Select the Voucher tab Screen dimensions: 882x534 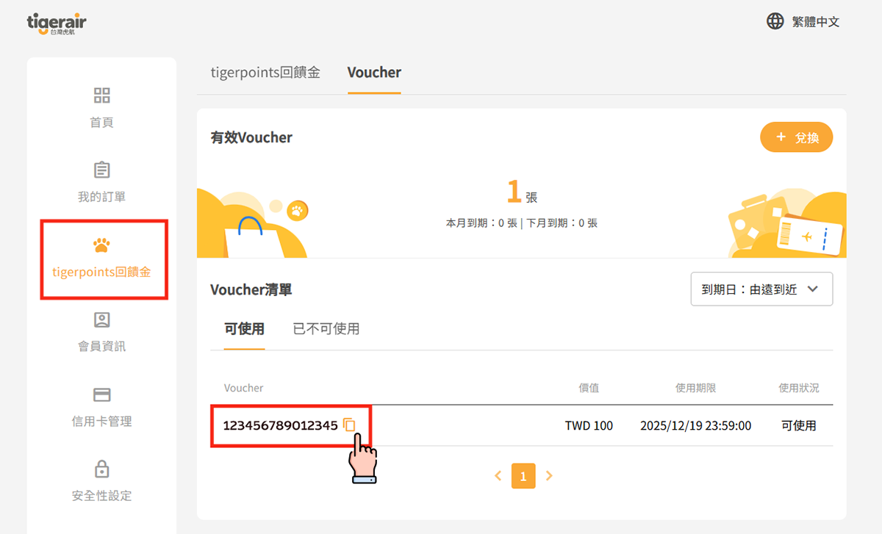pyautogui.click(x=374, y=73)
